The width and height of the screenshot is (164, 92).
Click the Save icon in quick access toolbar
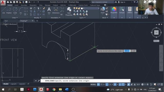click(14, 2)
